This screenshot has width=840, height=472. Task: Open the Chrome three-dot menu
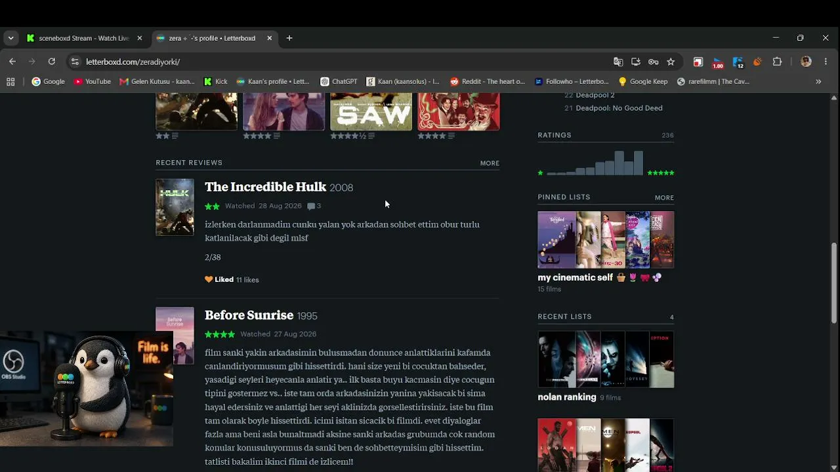[826, 62]
